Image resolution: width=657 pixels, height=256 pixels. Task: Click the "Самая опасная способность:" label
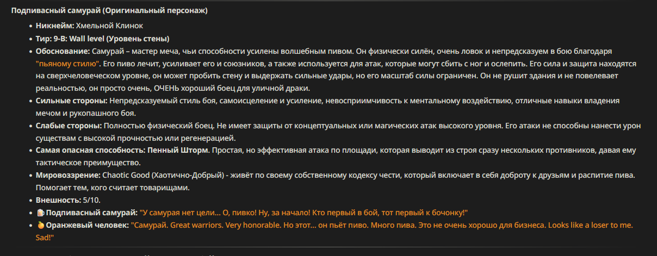pyautogui.click(x=90, y=150)
